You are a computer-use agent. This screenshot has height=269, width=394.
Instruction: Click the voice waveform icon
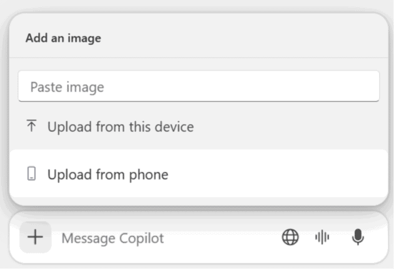[x=322, y=237]
